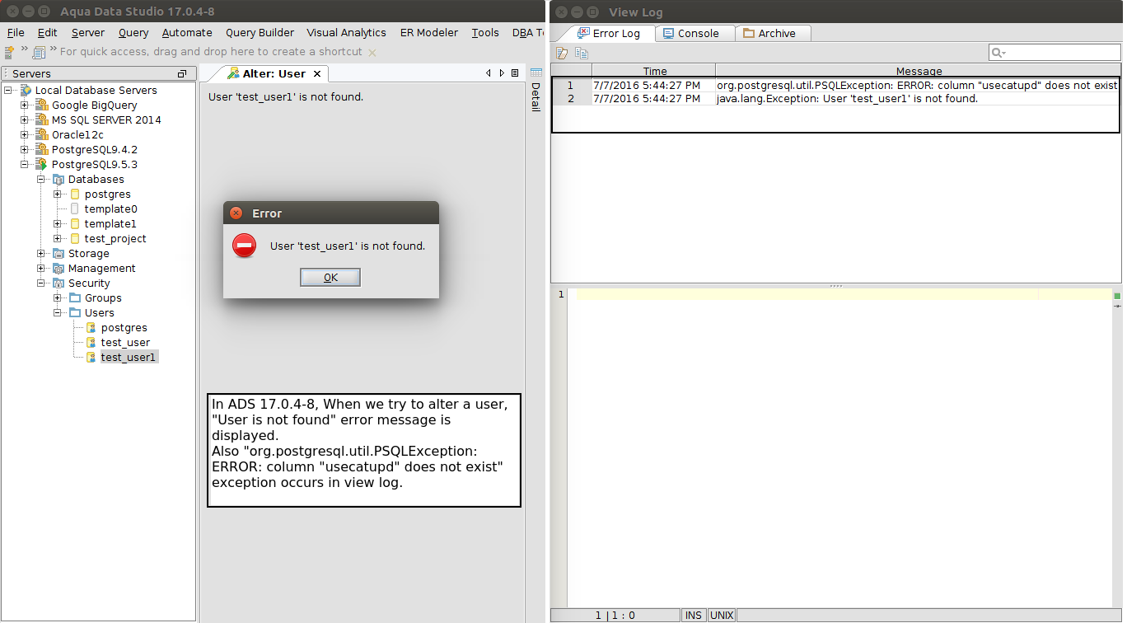Close the Alter: User tab
Screen dimensions: 1127x623
click(318, 74)
